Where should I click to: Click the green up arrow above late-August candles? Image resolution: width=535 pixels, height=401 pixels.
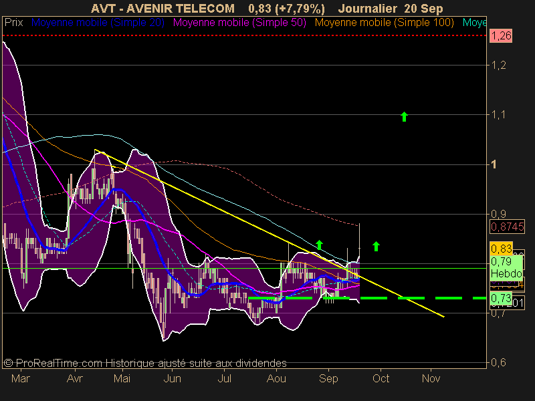click(319, 245)
